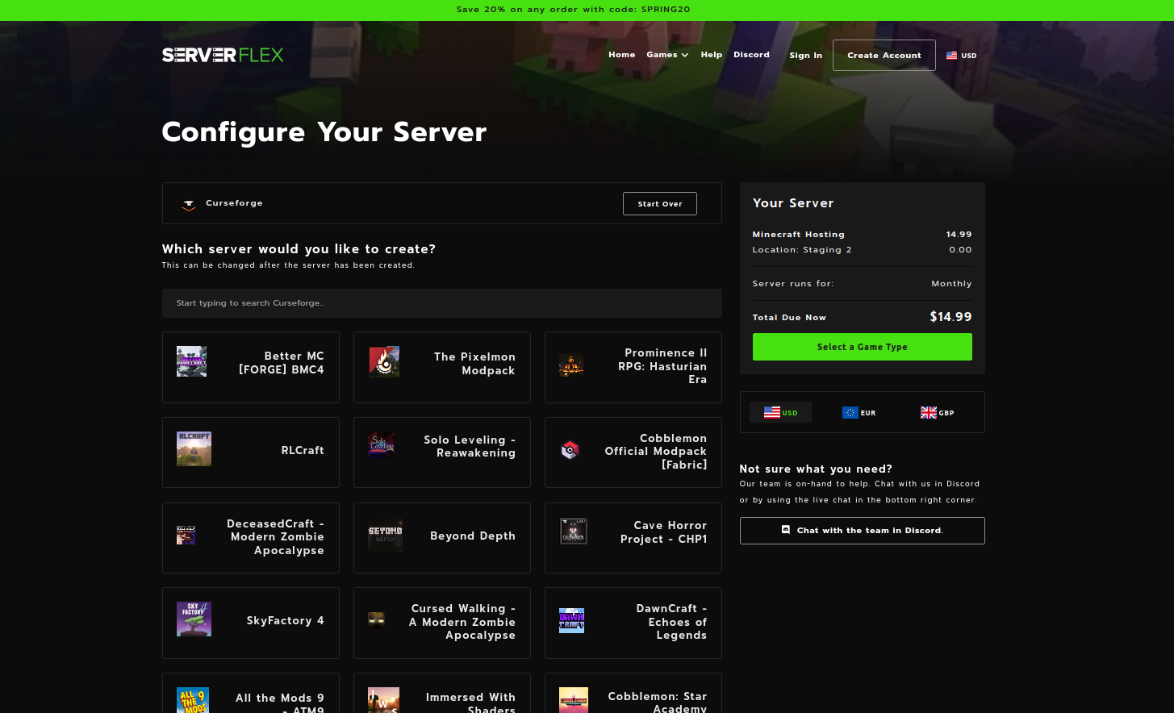Screen dimensions: 1174x713
Task: Click the SkyFactory 4 icon
Action: pyautogui.click(x=194, y=619)
